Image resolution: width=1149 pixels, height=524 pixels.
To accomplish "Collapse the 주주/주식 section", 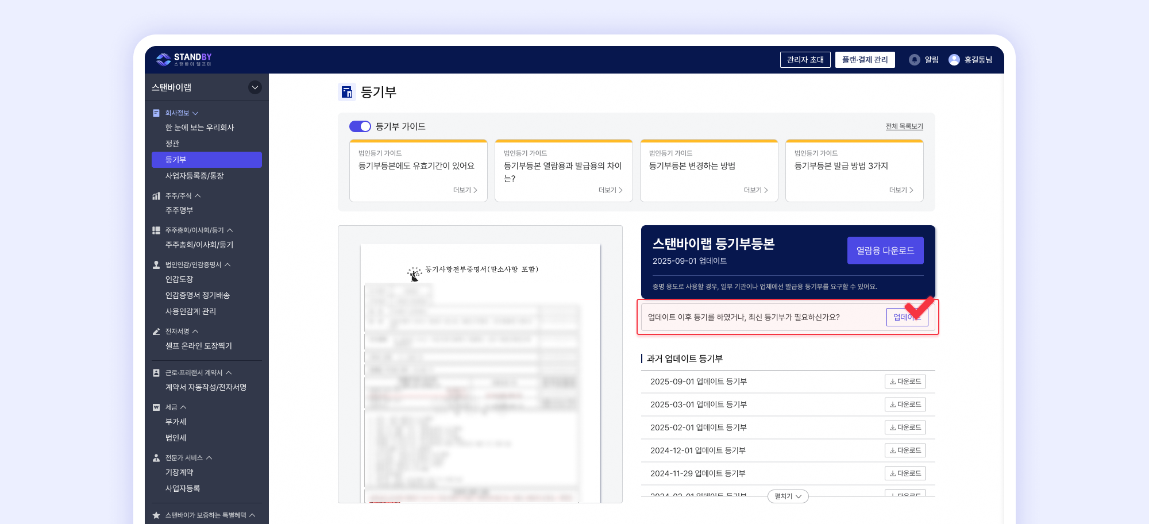I will (x=198, y=196).
